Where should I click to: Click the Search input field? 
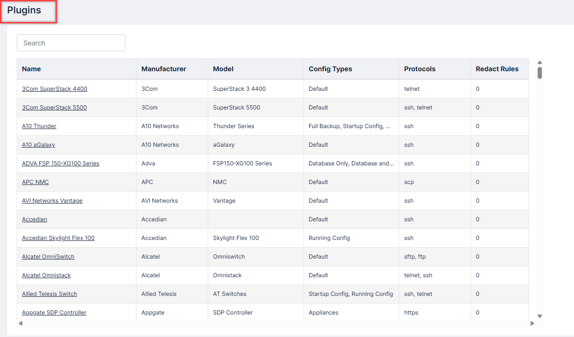pyautogui.click(x=71, y=43)
